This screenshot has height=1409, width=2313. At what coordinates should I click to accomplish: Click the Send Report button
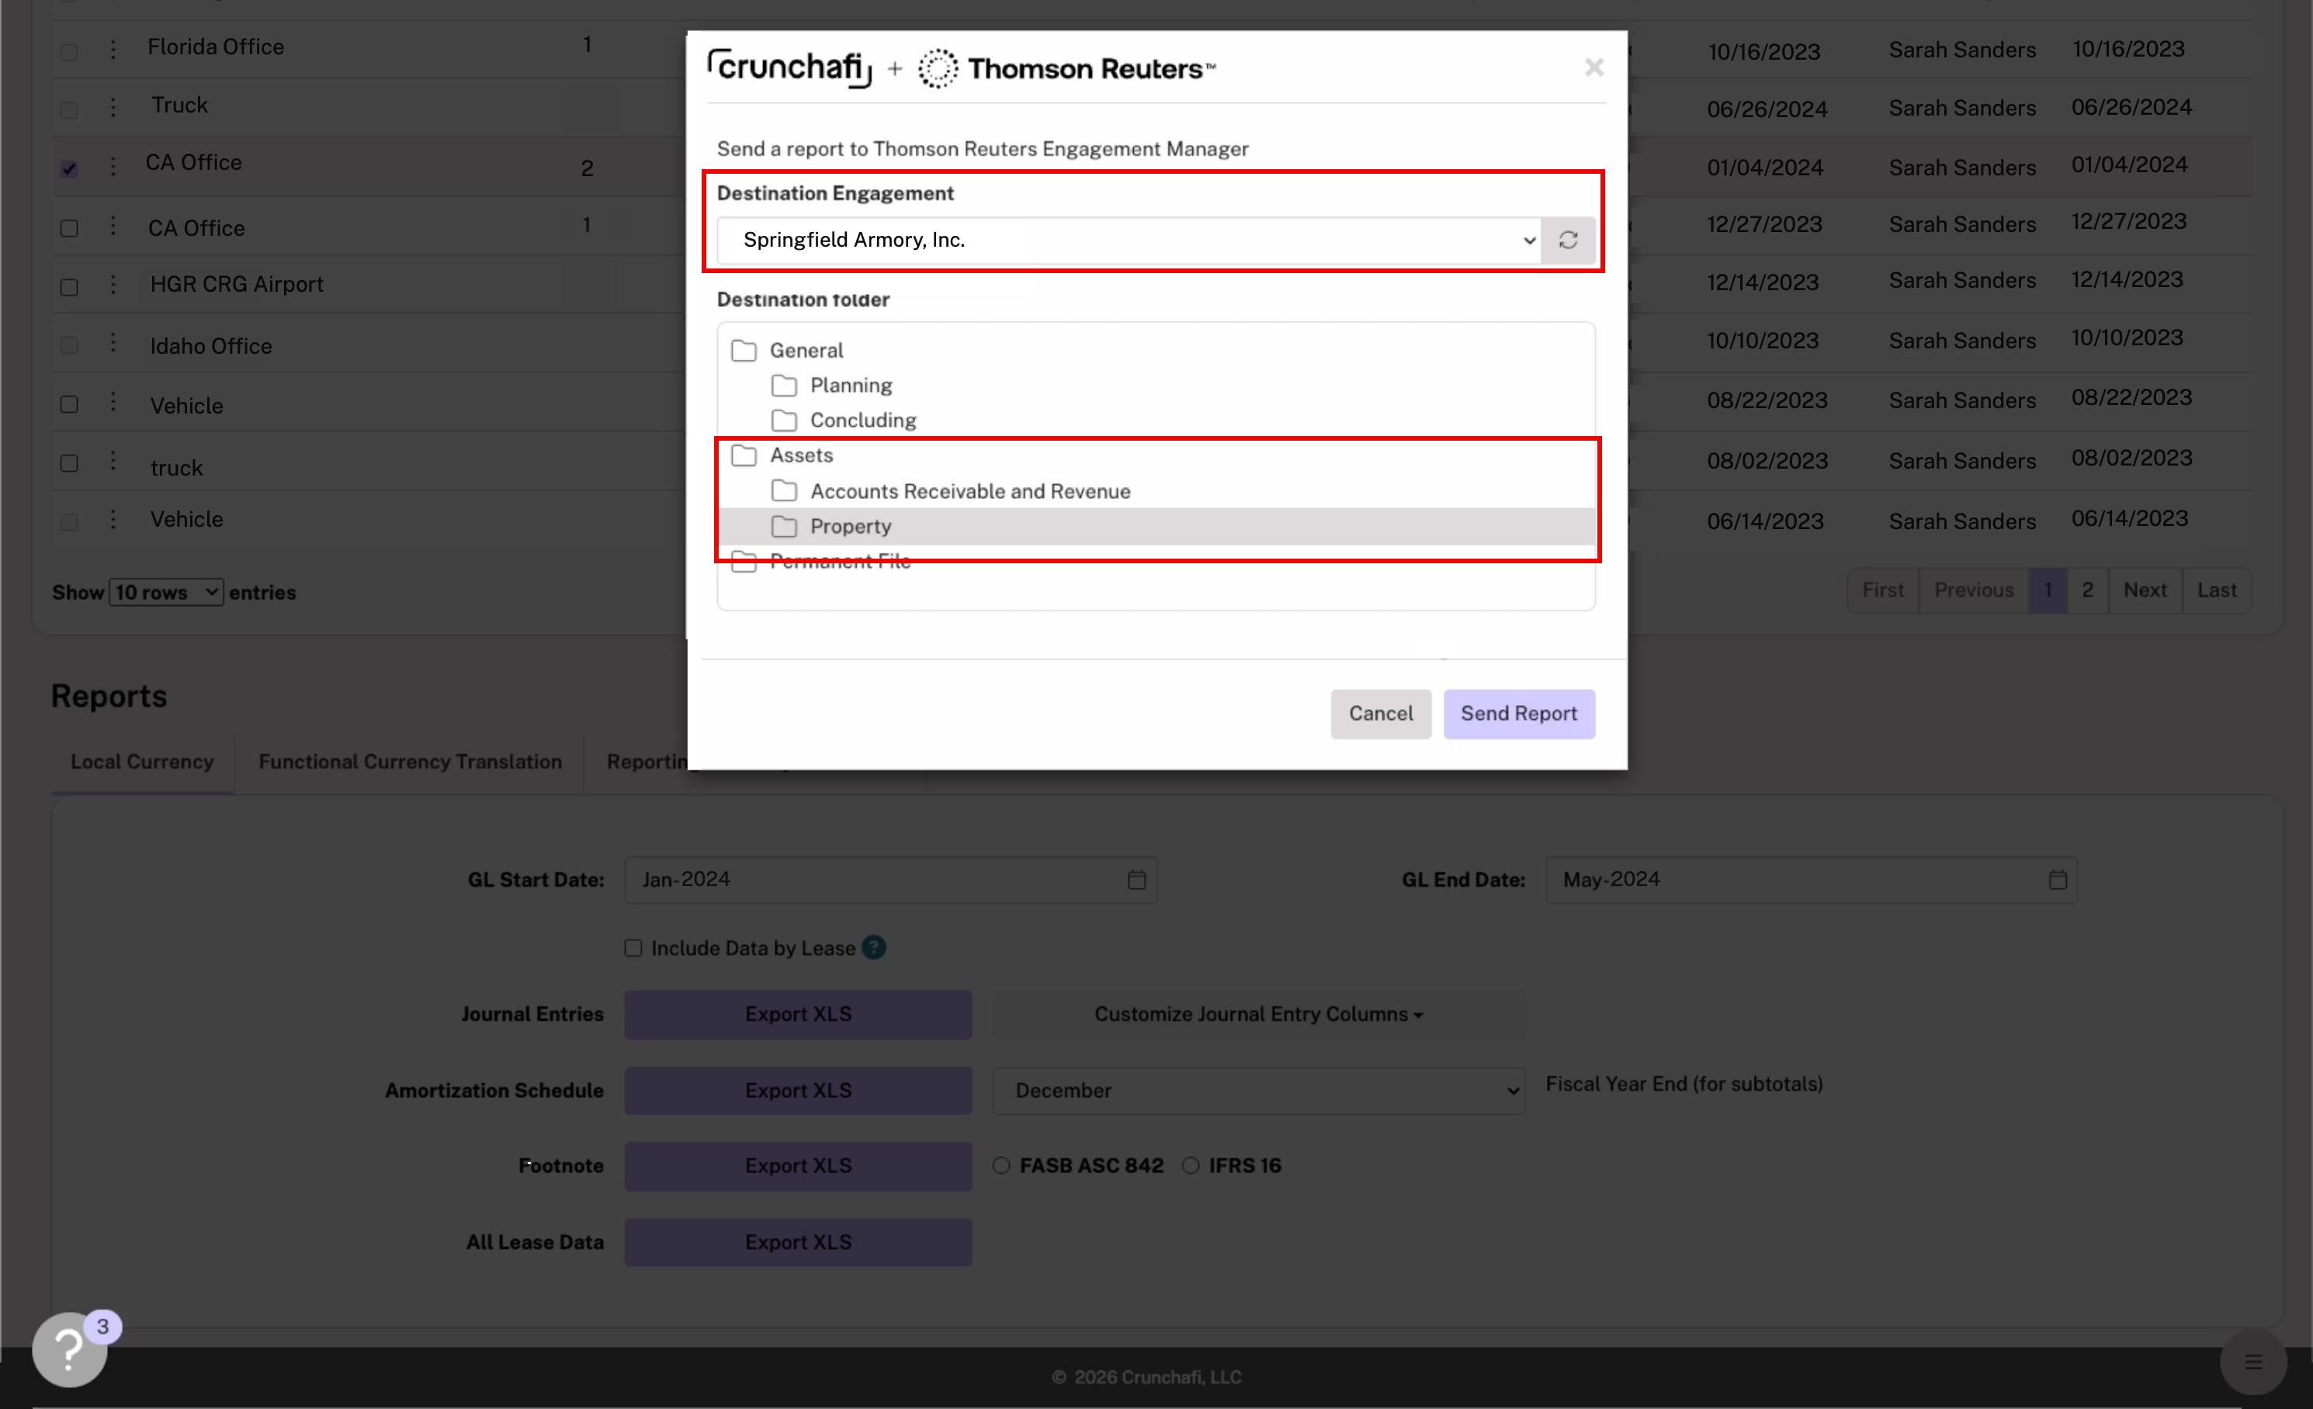click(1519, 714)
